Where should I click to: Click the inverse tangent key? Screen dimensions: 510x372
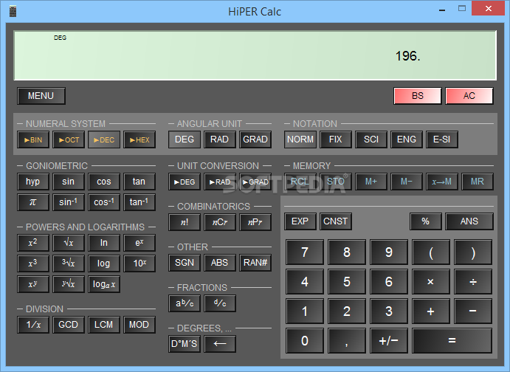(x=139, y=202)
